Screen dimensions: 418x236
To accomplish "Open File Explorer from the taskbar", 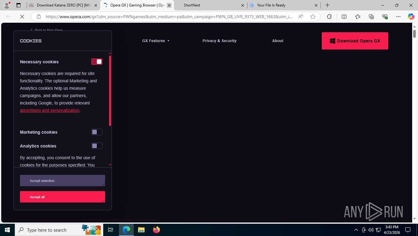I will pyautogui.click(x=141, y=230).
